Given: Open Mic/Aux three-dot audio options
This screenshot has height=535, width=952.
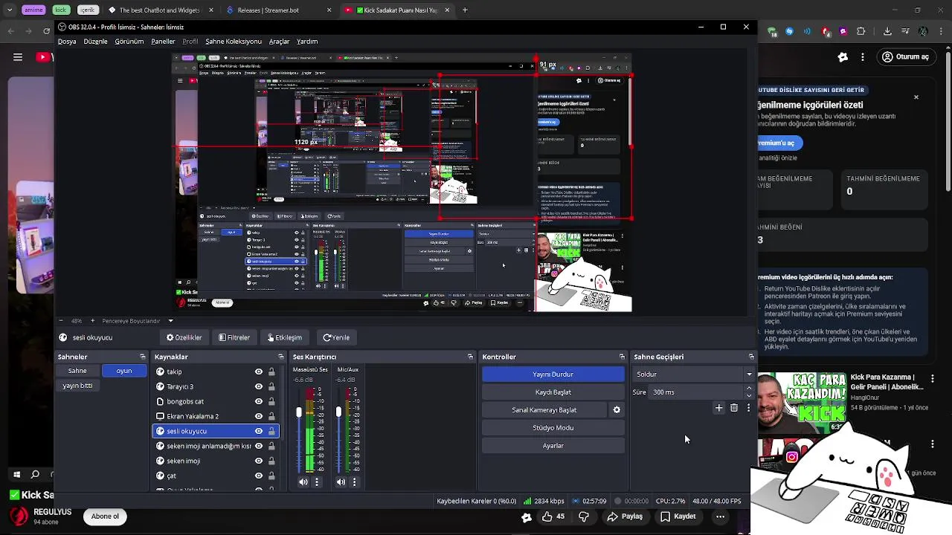Looking at the screenshot, I should coord(354,482).
